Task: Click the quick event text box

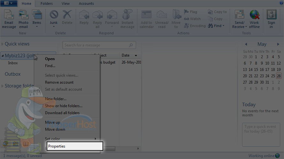Action: (x=261, y=135)
